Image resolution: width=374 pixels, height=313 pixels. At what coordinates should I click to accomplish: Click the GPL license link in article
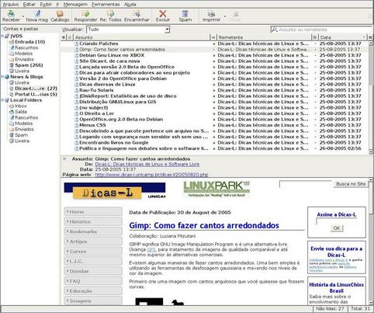(151, 249)
